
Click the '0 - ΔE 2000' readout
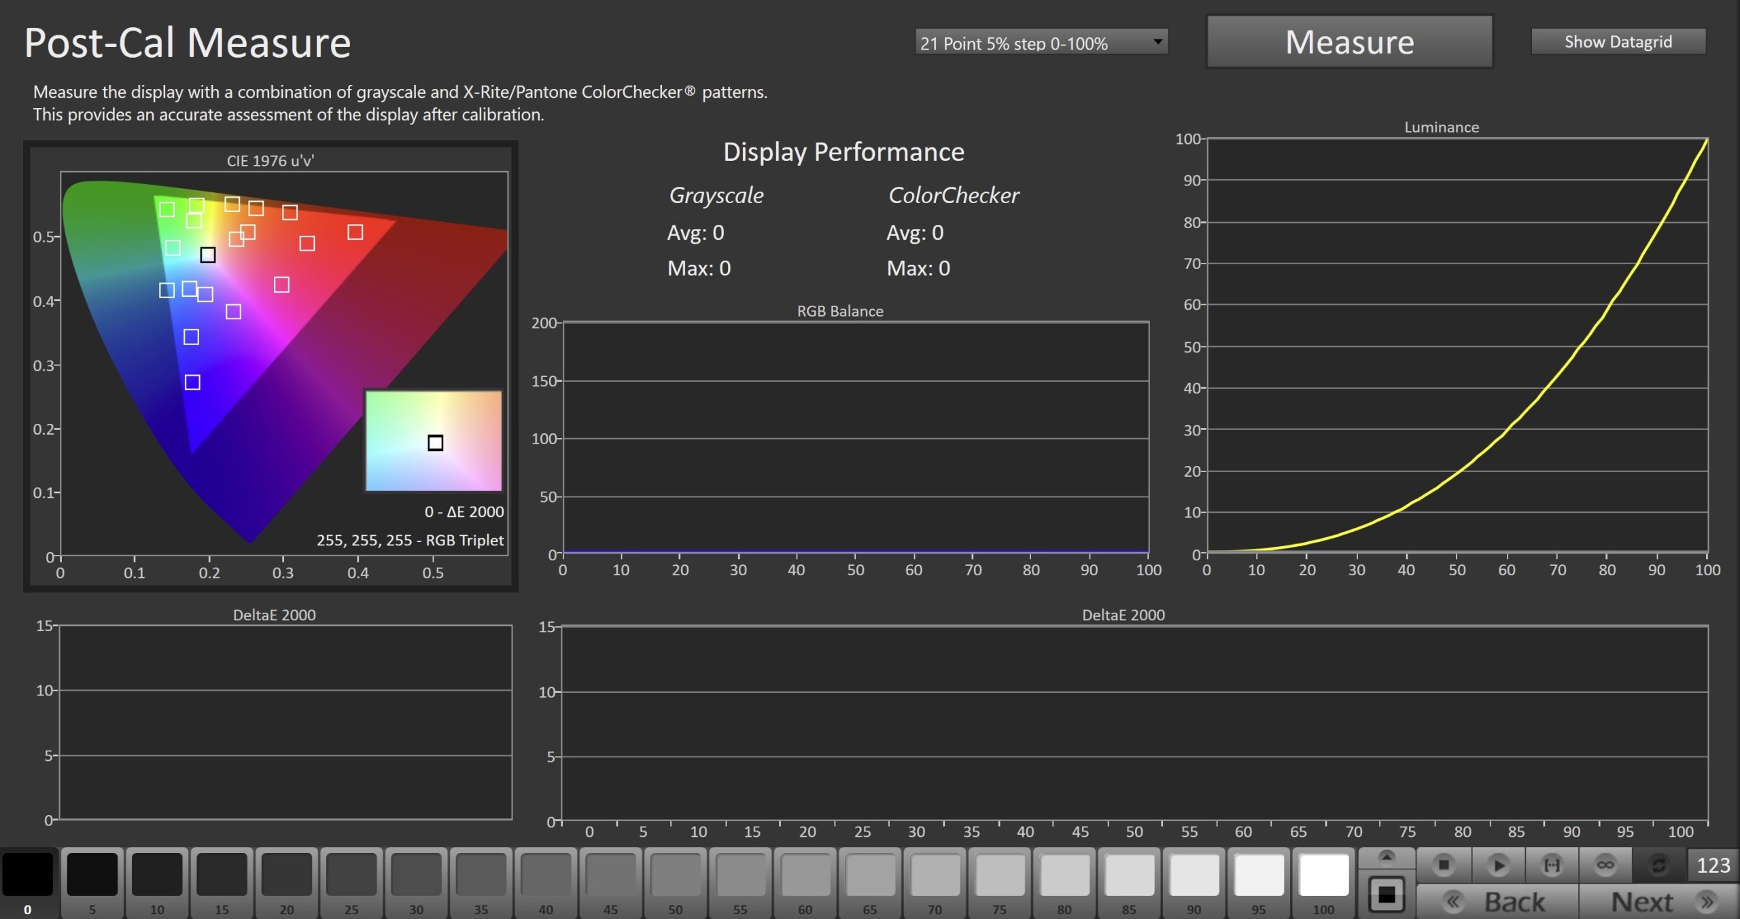[464, 511]
